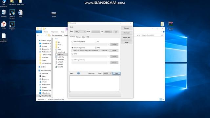Image resolution: width=210 pixels, height=118 pixels.
Task: Clear the log with Clear button
Action: [x=116, y=73]
